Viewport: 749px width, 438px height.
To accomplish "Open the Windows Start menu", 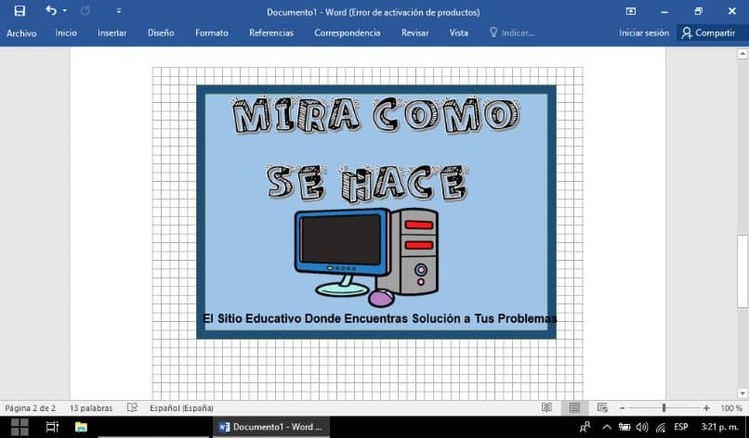I will pyautogui.click(x=20, y=427).
